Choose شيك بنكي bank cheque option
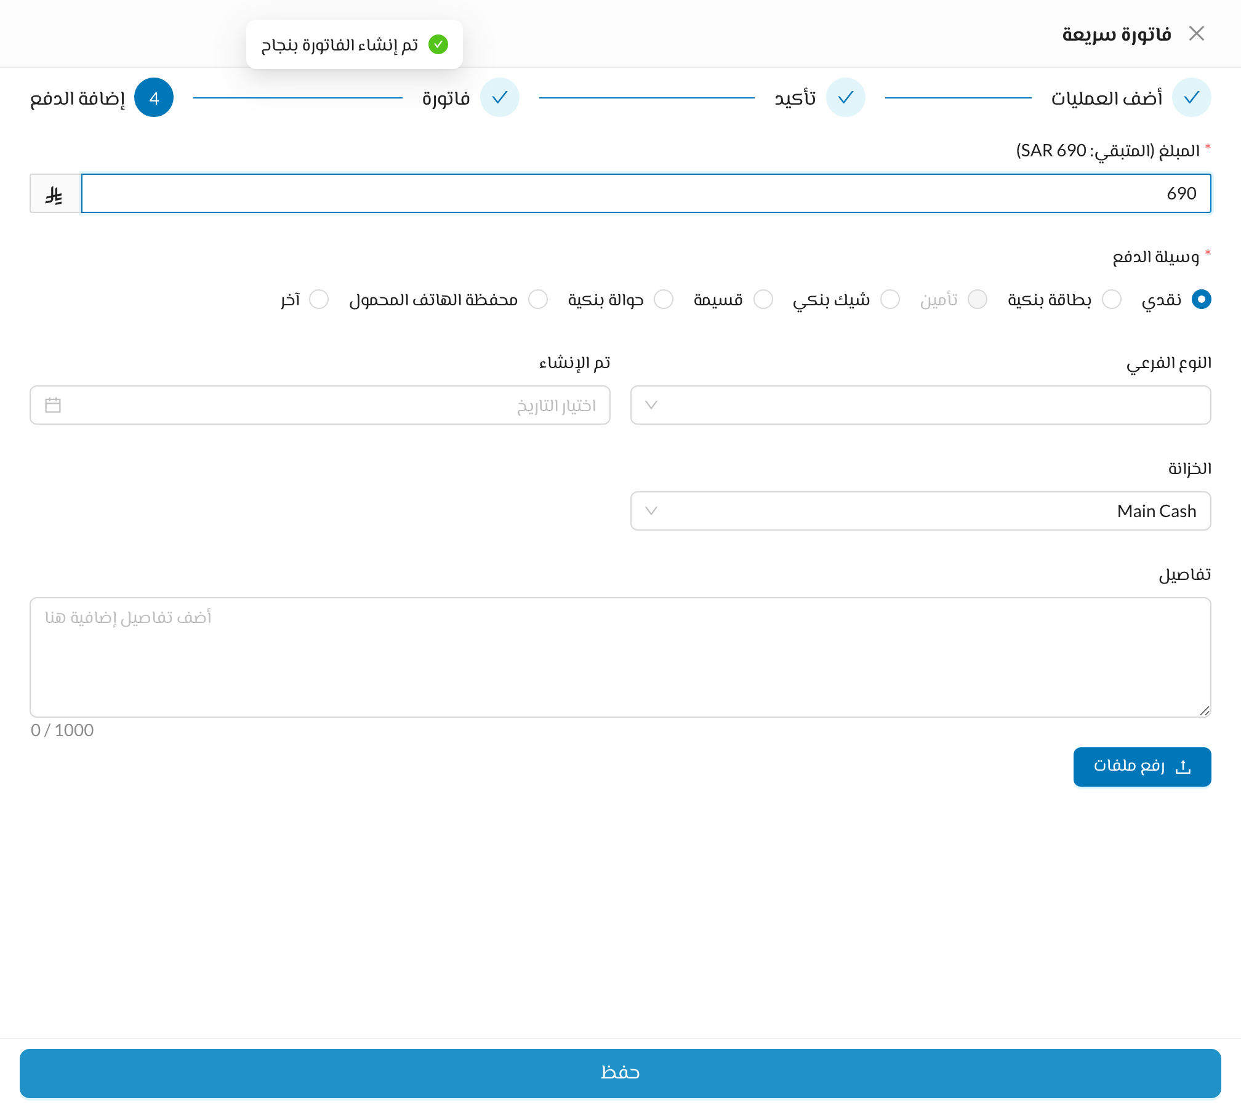This screenshot has width=1241, height=1108. point(890,299)
